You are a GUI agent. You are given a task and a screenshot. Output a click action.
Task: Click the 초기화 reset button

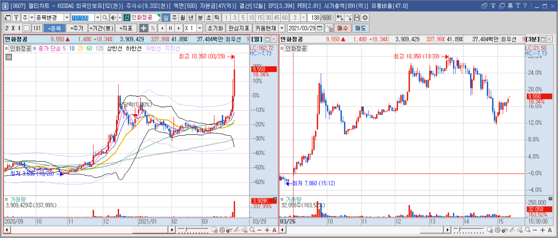pos(215,28)
